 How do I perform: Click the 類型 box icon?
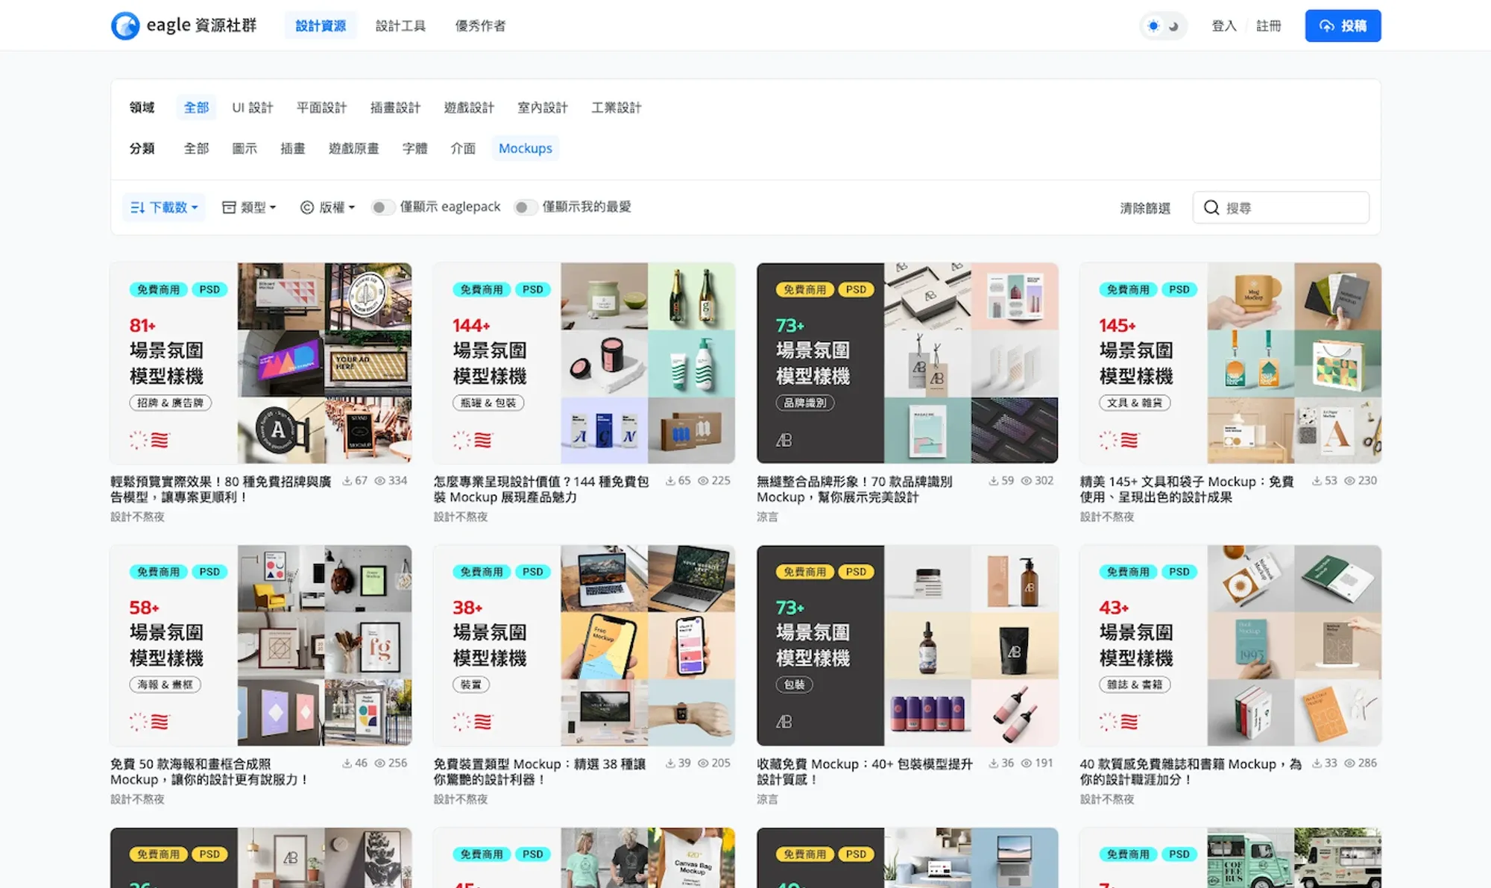[229, 207]
